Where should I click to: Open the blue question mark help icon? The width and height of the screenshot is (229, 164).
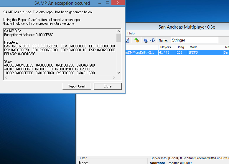[146, 40]
